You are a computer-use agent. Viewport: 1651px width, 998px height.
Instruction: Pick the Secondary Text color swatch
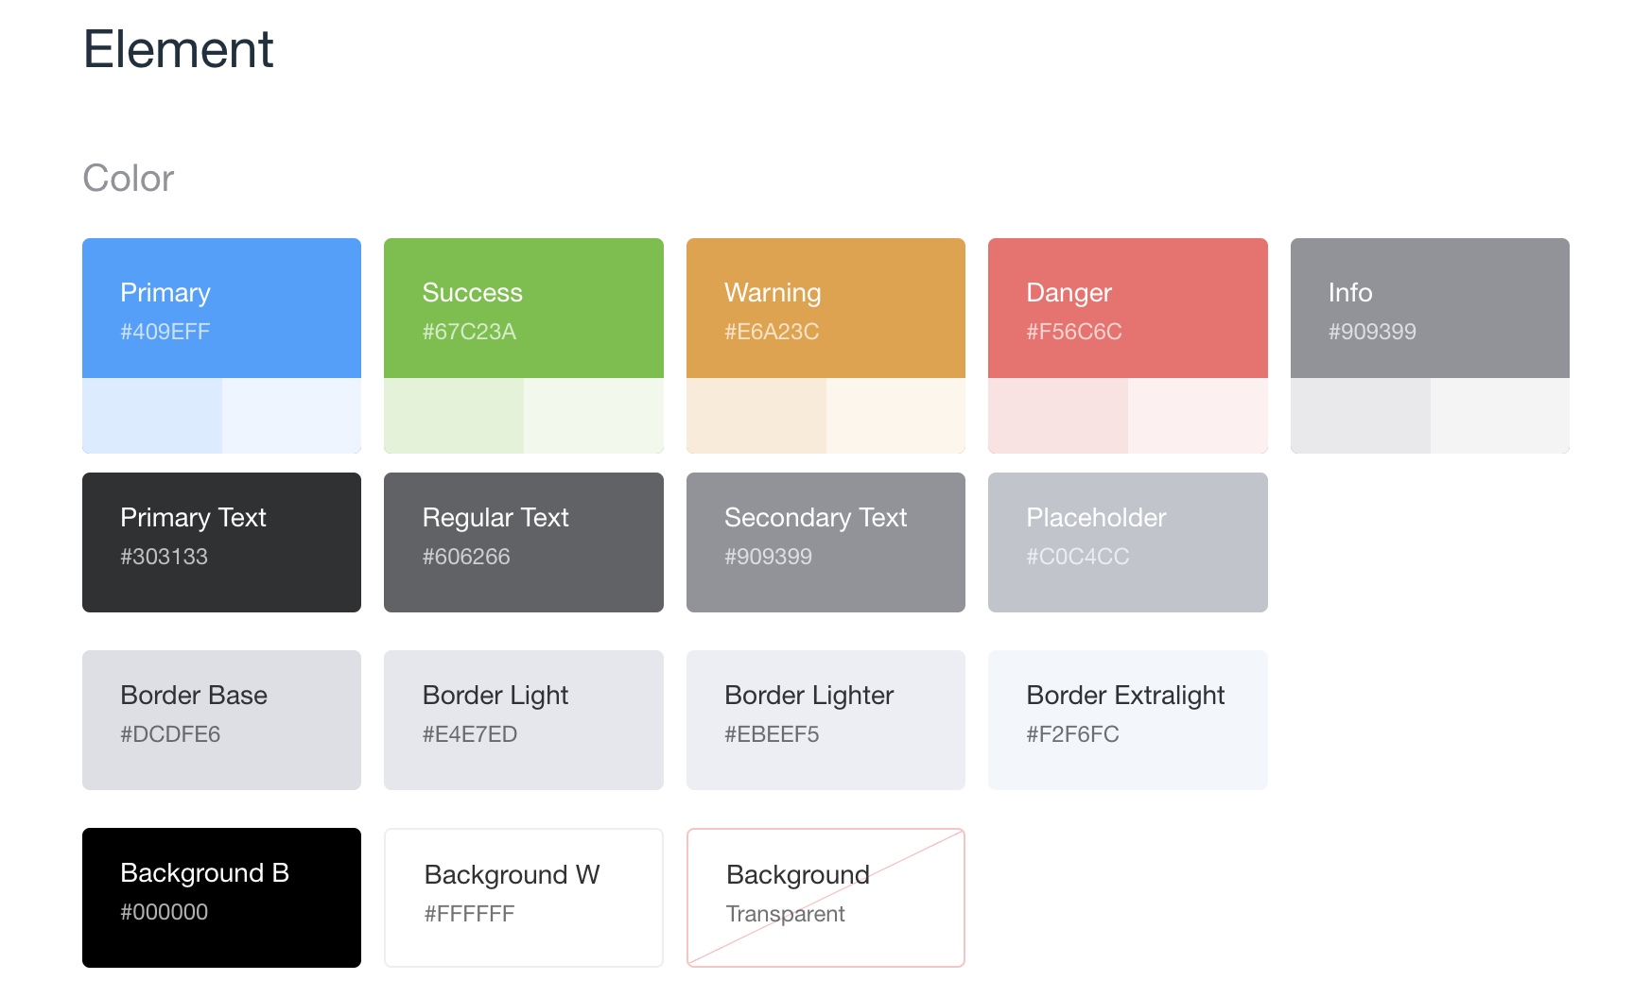pyautogui.click(x=825, y=542)
